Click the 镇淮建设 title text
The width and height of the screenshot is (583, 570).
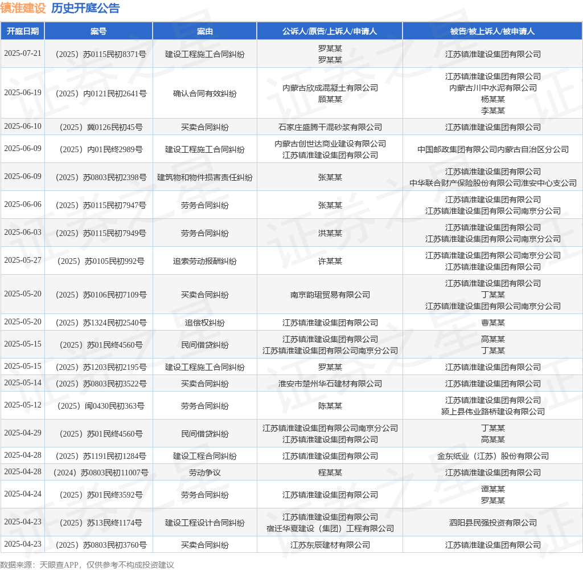coord(23,8)
